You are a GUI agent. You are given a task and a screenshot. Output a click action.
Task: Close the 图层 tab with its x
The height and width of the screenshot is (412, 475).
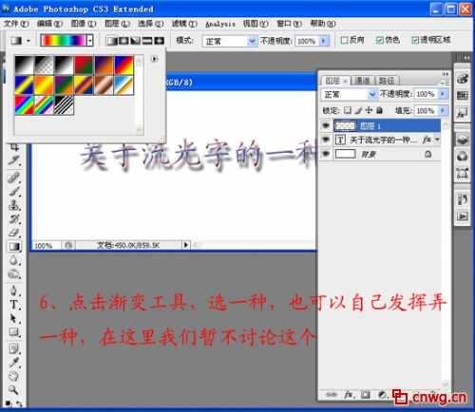345,82
